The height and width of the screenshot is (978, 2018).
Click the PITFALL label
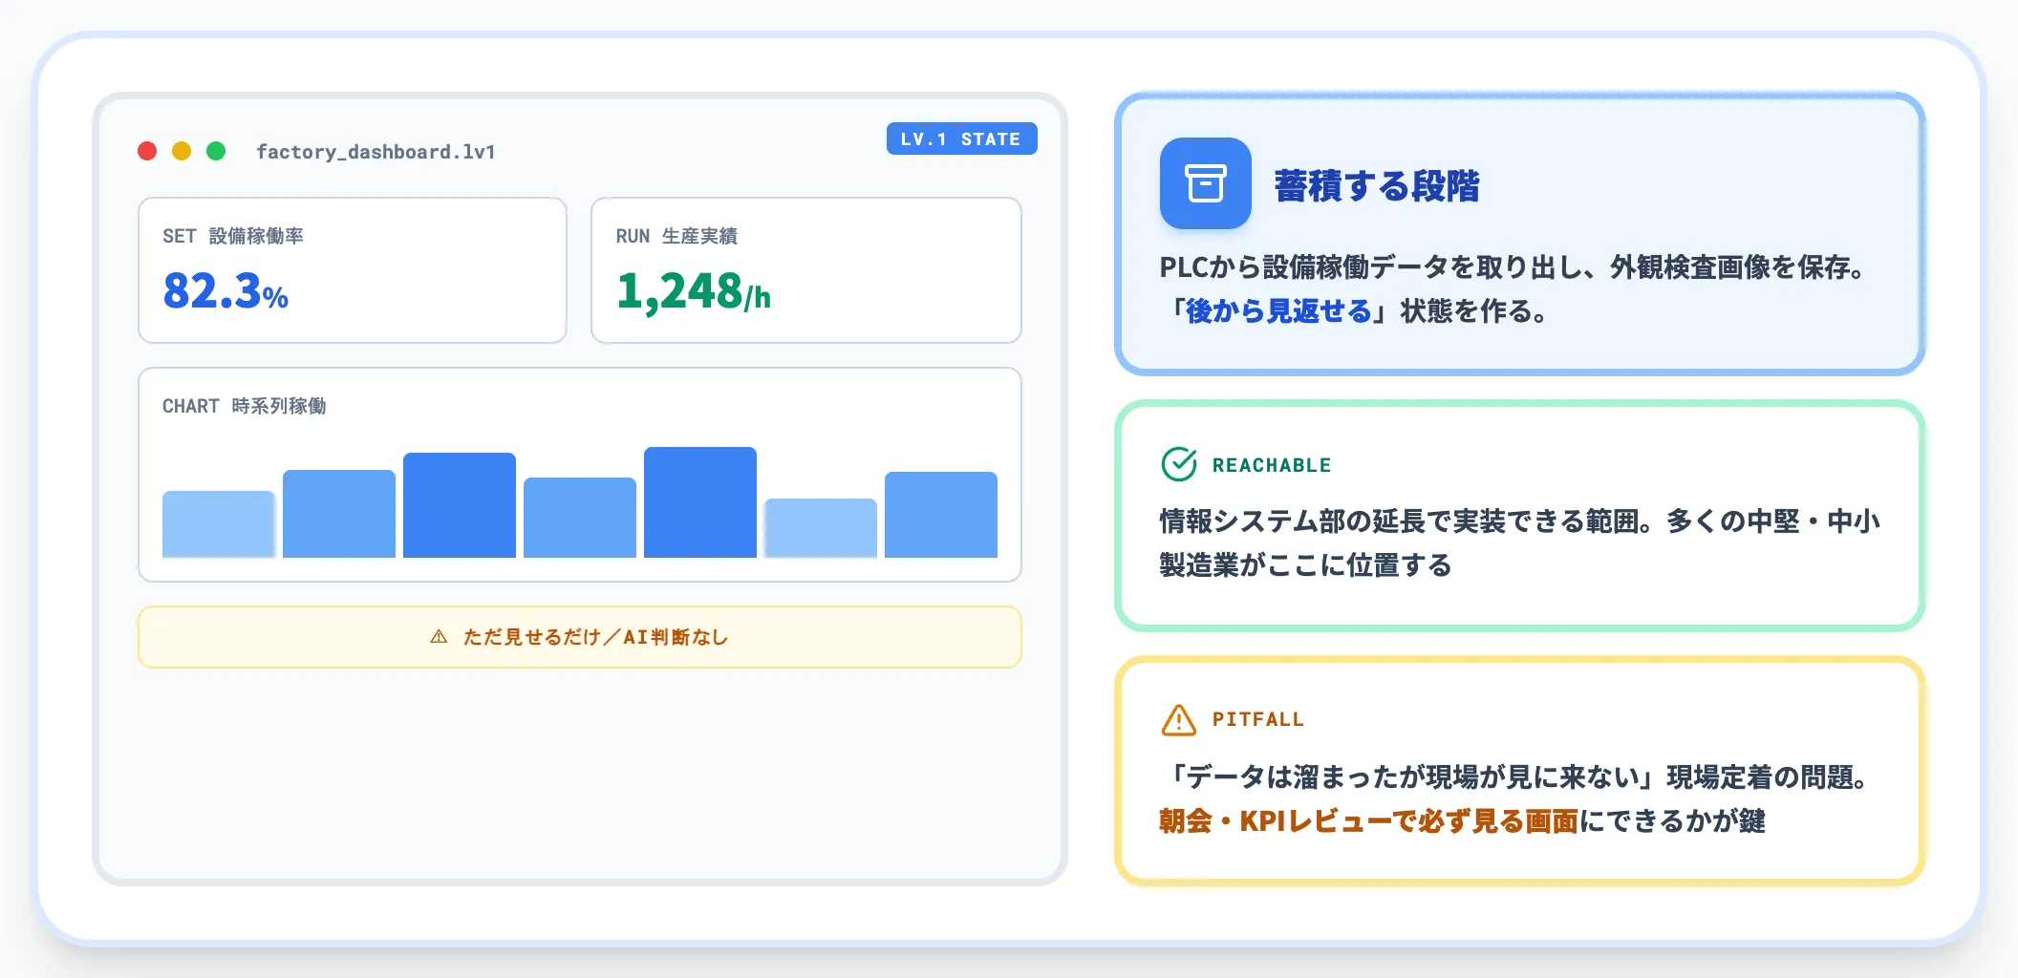click(x=1258, y=719)
